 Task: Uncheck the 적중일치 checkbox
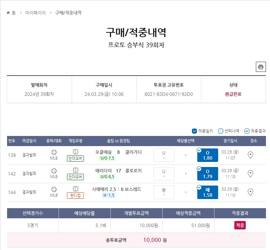coord(194,131)
